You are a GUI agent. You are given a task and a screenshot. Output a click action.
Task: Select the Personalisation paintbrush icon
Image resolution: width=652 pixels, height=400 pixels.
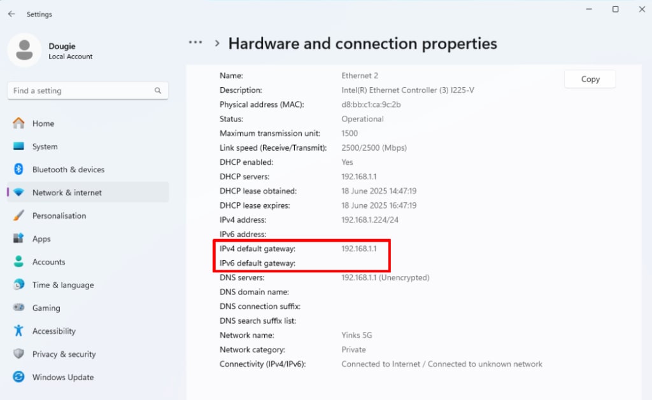[x=18, y=216]
